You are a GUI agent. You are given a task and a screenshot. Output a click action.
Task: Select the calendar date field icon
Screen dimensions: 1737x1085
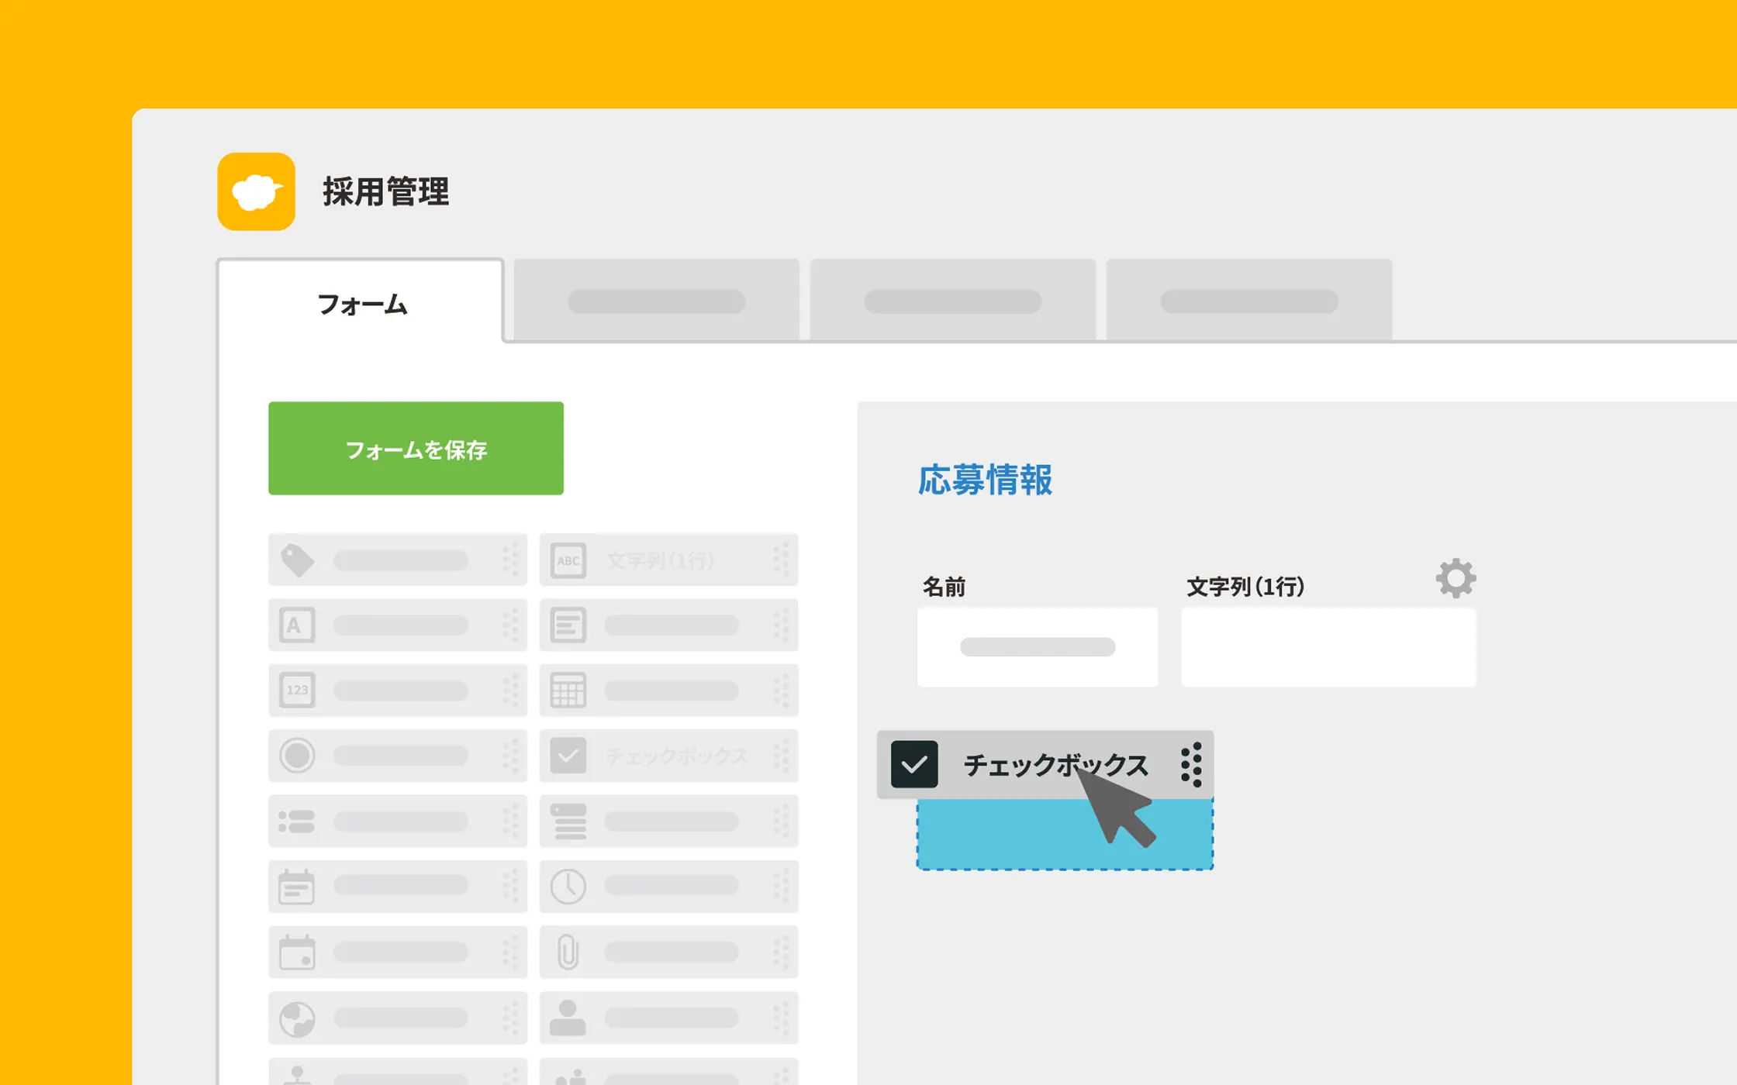(297, 886)
